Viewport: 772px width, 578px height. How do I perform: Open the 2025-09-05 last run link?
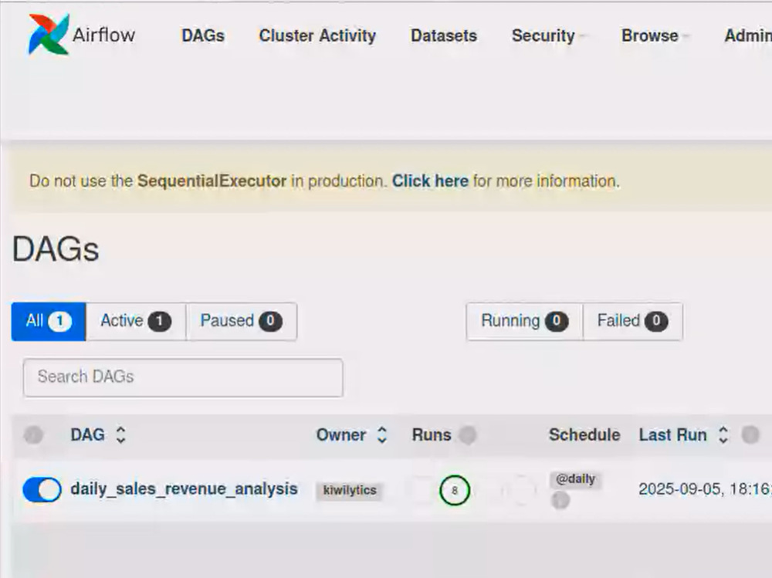pos(705,489)
